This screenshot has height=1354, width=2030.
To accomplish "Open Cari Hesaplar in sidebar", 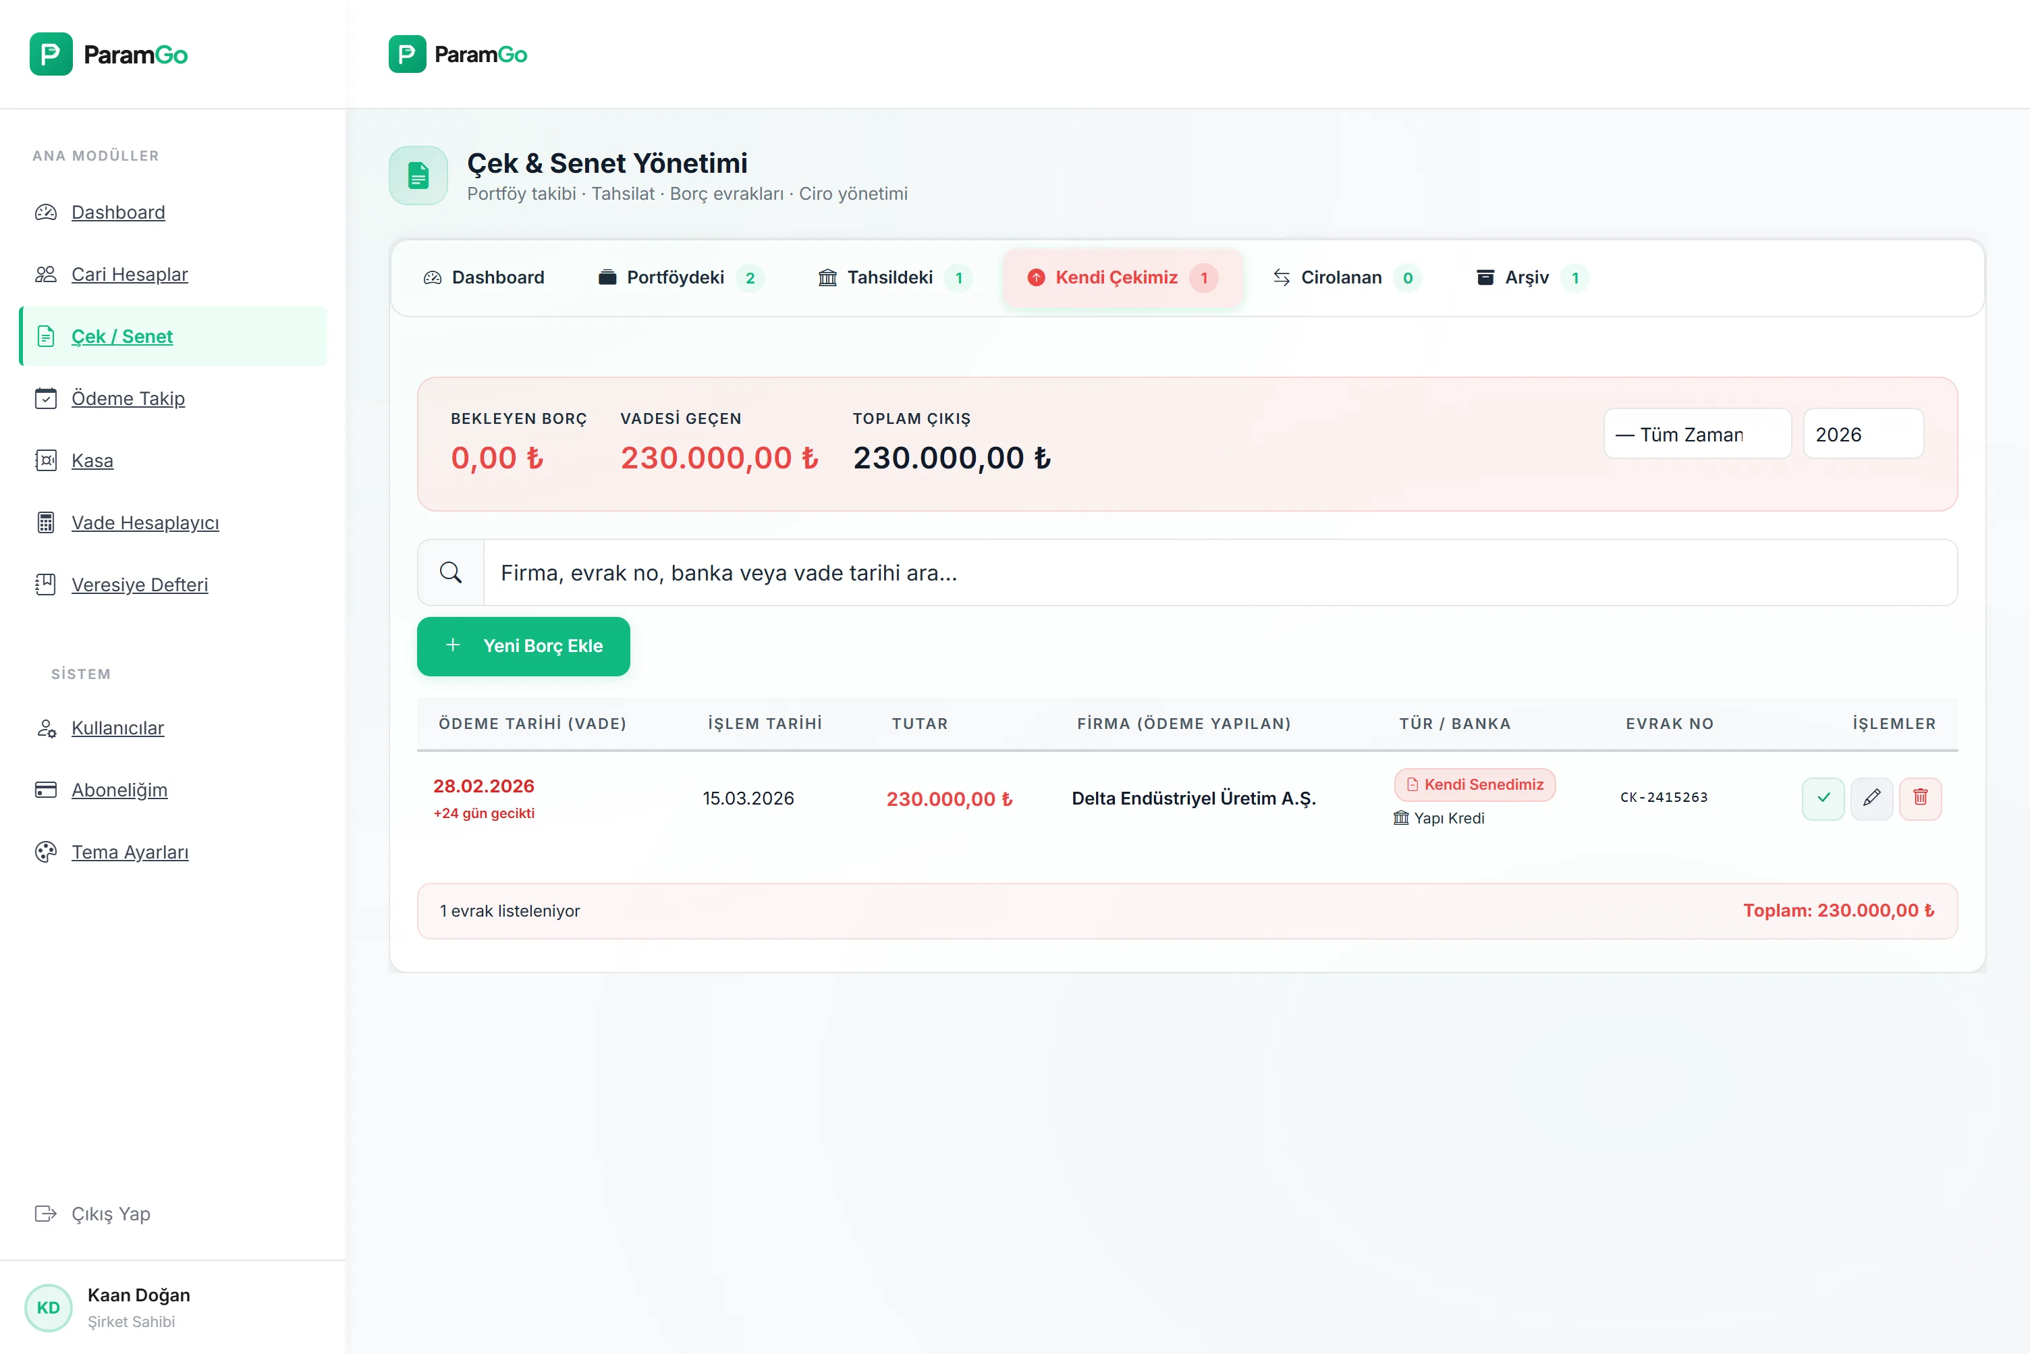I will click(x=130, y=274).
